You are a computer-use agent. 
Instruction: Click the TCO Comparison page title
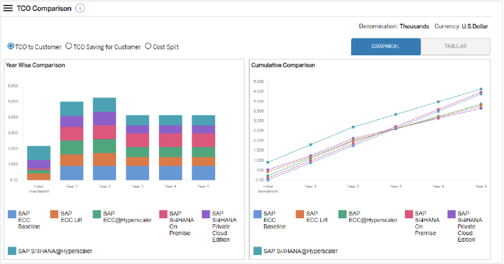tap(44, 9)
